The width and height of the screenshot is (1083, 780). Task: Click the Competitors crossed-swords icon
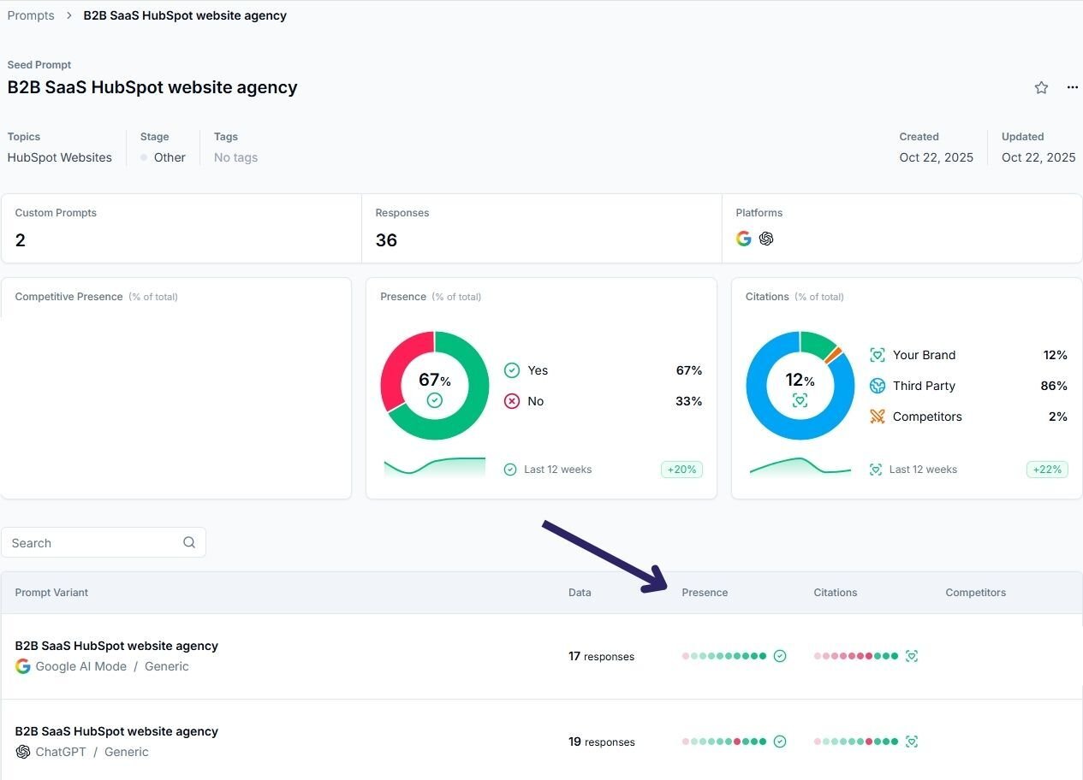pyautogui.click(x=877, y=417)
